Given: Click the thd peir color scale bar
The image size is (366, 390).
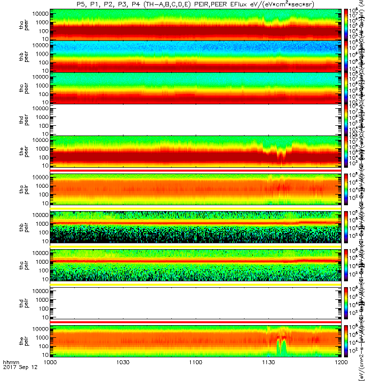Looking at the screenshot, I should [346, 303].
